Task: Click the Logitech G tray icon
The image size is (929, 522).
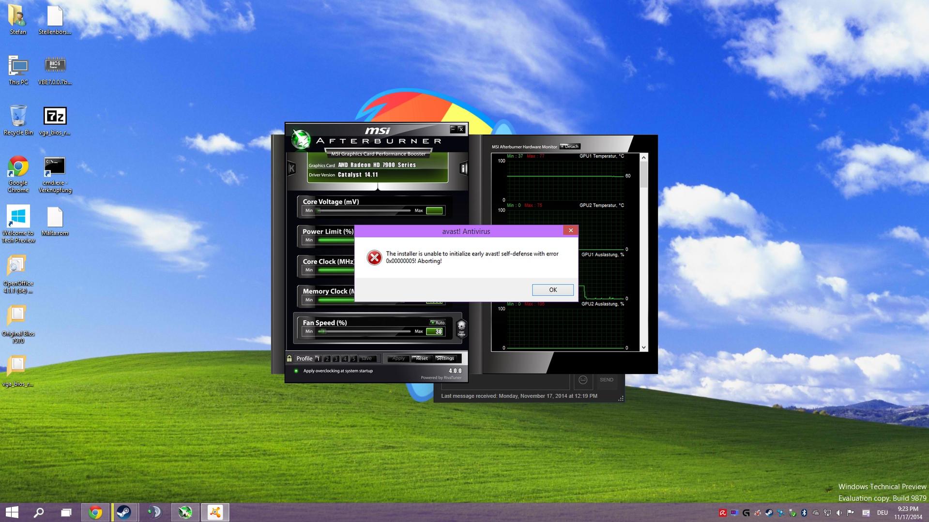Action: 746,513
